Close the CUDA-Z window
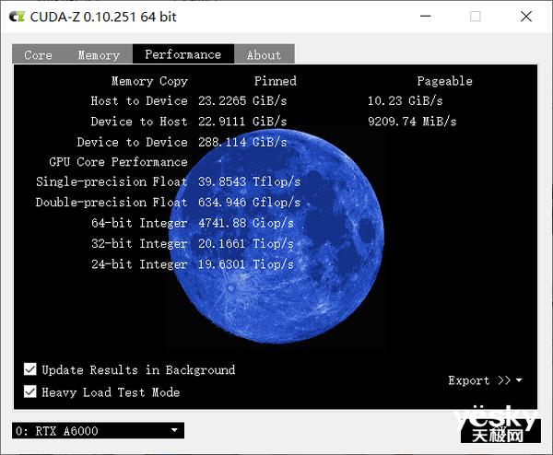 pos(526,17)
